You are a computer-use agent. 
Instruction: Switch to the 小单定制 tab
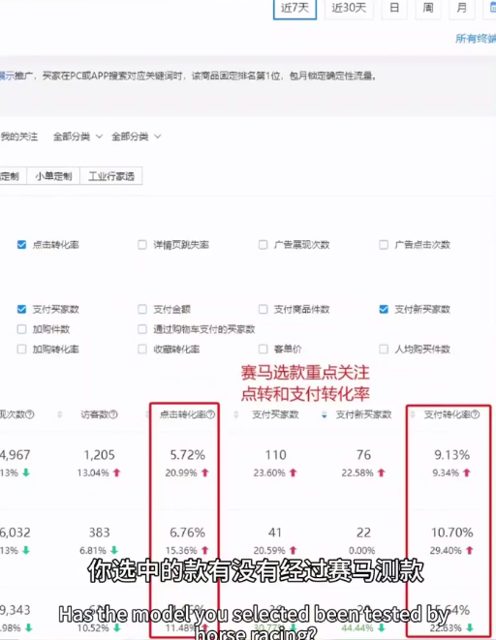[x=53, y=176]
